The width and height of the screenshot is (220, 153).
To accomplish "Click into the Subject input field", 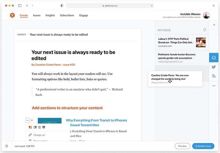I will pos(82,34).
